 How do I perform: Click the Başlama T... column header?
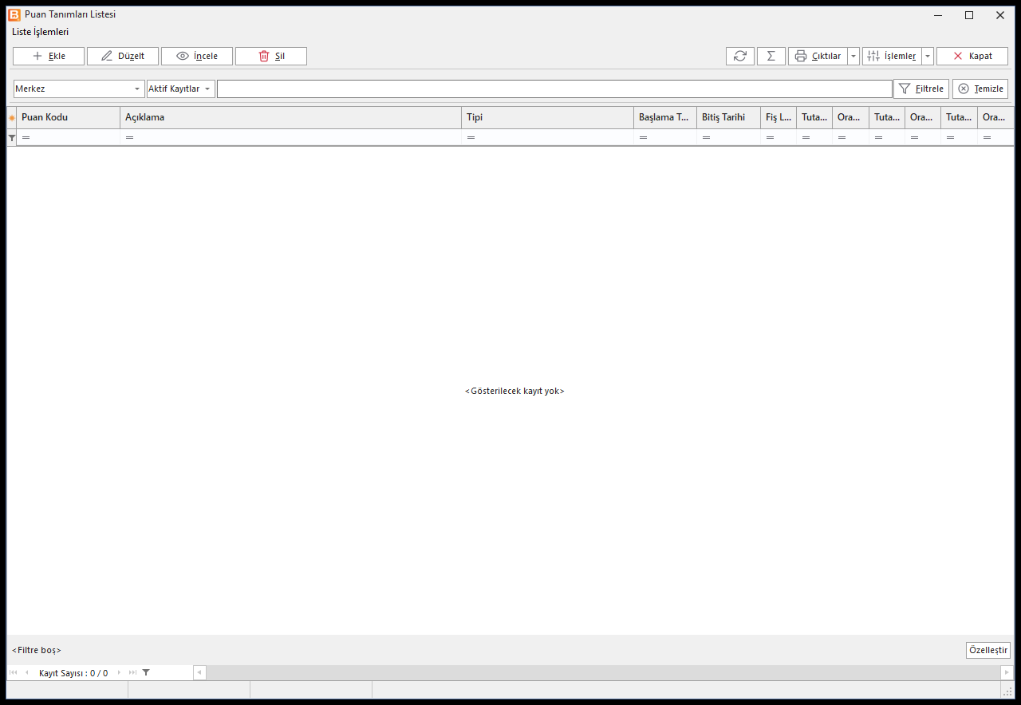[x=665, y=117]
